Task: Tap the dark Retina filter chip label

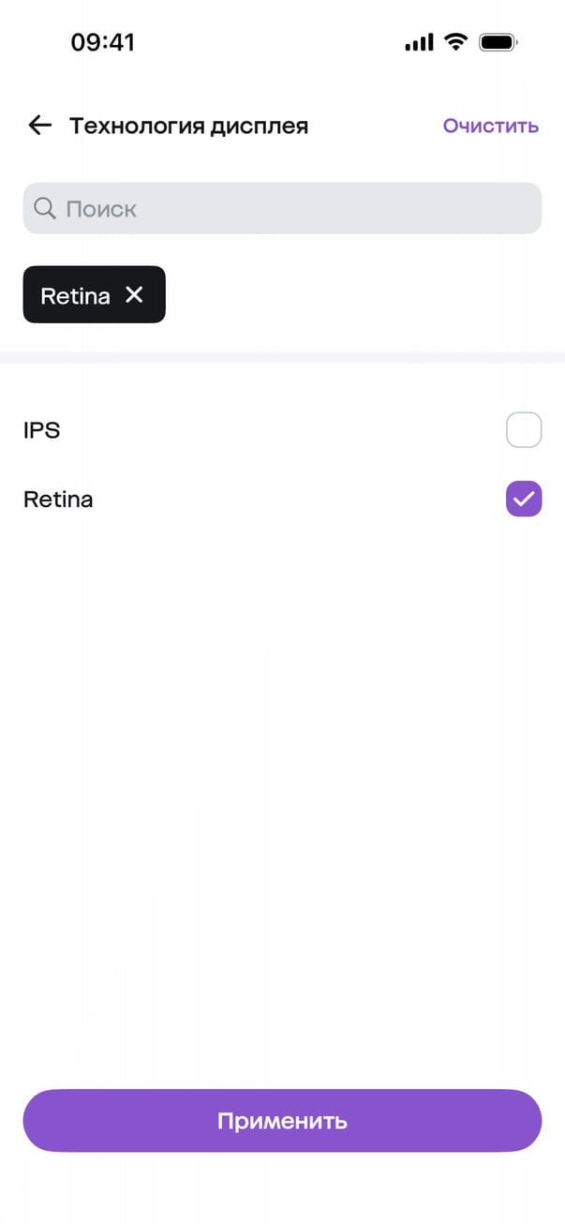Action: click(75, 295)
